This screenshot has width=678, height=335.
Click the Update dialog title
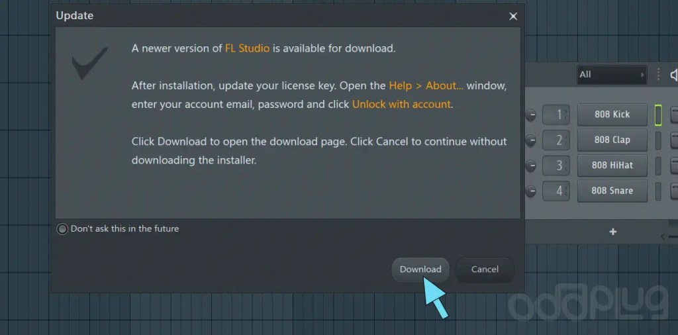pos(74,16)
